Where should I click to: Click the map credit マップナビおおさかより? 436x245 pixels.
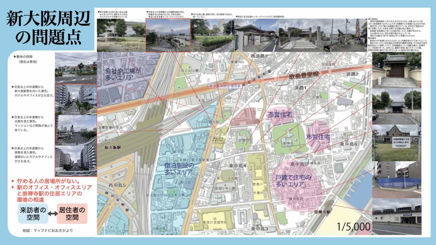click(47, 231)
